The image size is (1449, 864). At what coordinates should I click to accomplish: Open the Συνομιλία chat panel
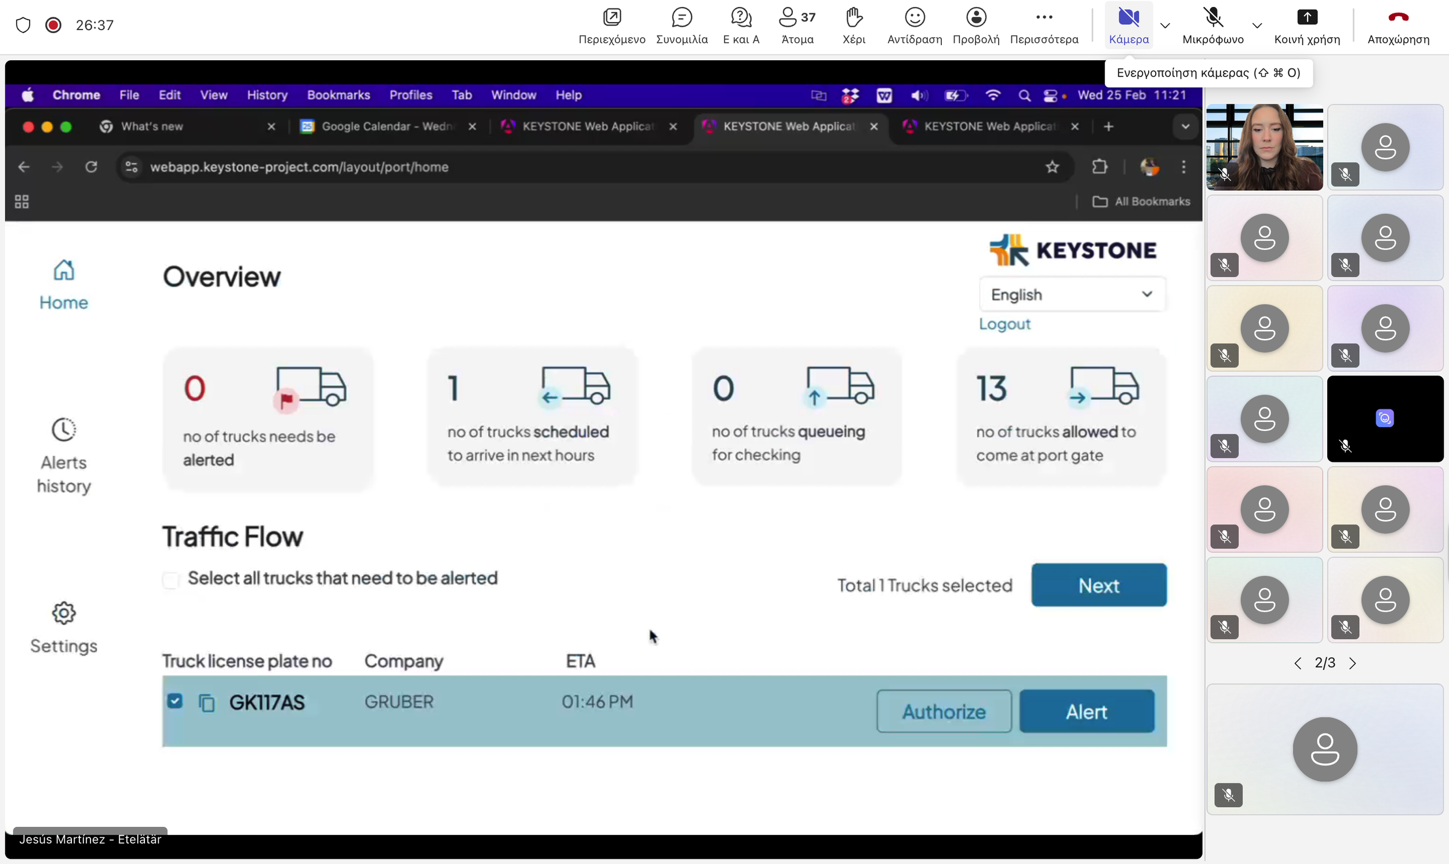click(x=682, y=24)
